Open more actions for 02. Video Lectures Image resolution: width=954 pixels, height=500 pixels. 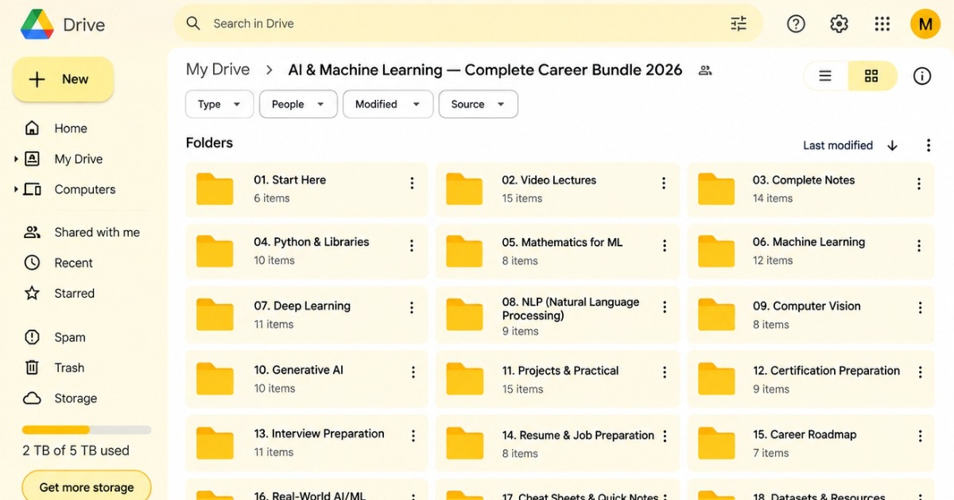(664, 183)
